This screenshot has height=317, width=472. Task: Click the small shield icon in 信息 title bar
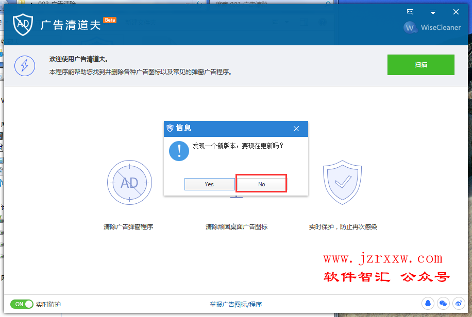click(170, 128)
